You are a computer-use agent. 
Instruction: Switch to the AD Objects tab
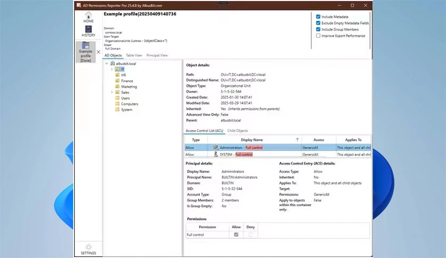click(113, 55)
